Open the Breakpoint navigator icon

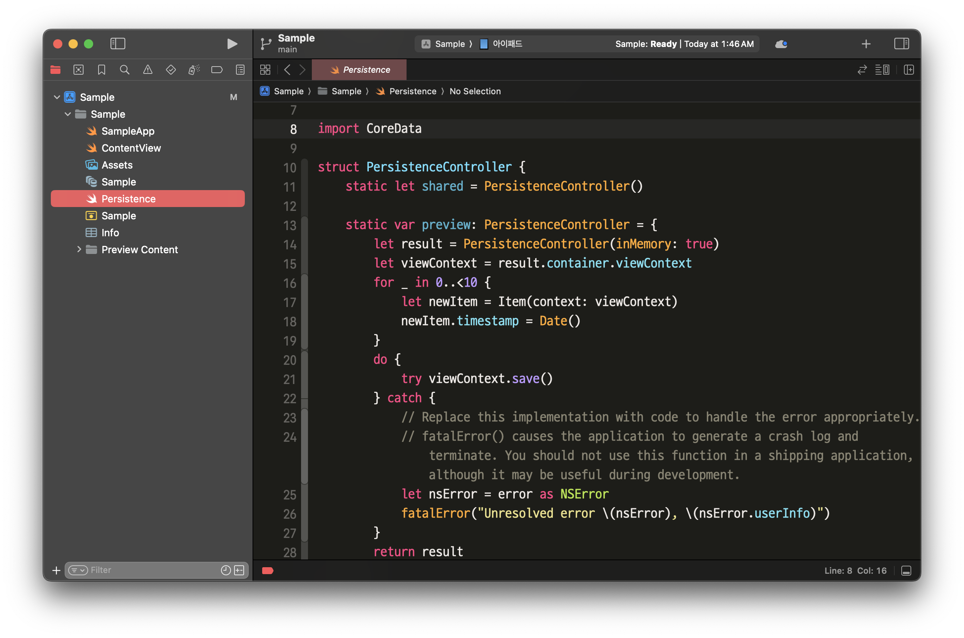(217, 70)
